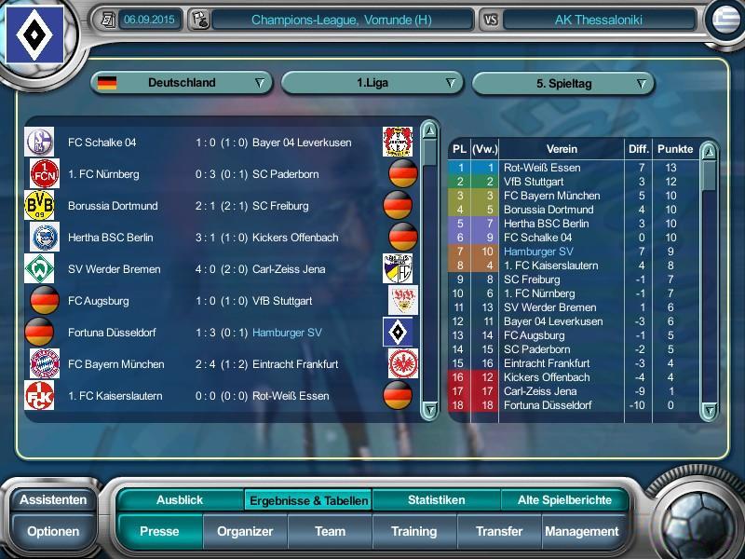The image size is (745, 559).
Task: Click the SC Paderborn flag ball icon
Action: coord(403,173)
